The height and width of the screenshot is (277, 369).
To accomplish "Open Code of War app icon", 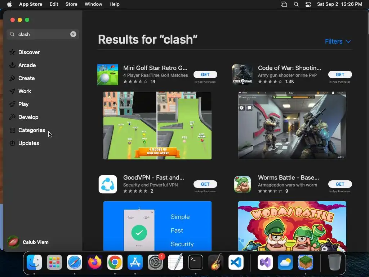I will point(243,75).
